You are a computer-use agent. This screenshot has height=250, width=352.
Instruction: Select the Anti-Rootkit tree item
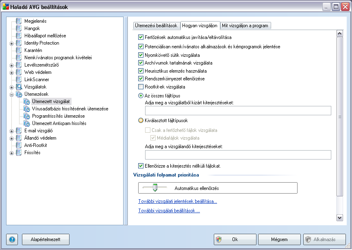(36, 145)
